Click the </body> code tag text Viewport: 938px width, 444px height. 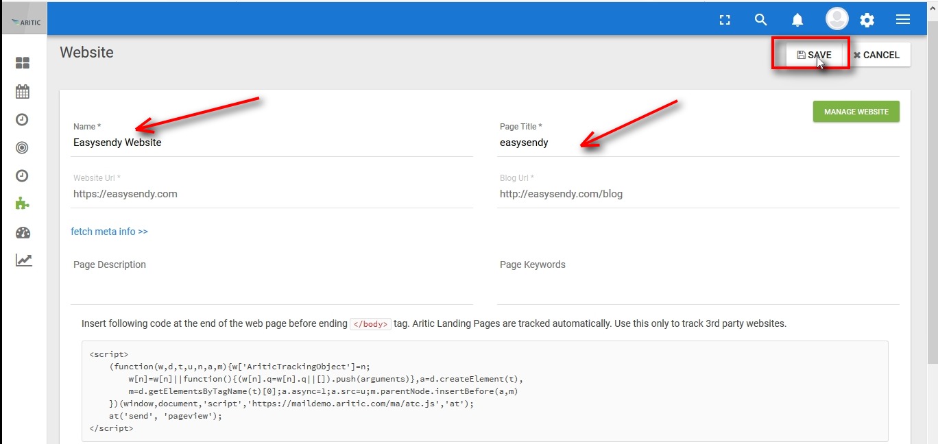pyautogui.click(x=370, y=324)
